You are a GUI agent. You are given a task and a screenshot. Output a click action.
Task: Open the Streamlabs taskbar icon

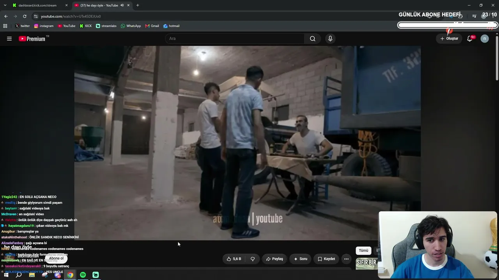[96, 275]
